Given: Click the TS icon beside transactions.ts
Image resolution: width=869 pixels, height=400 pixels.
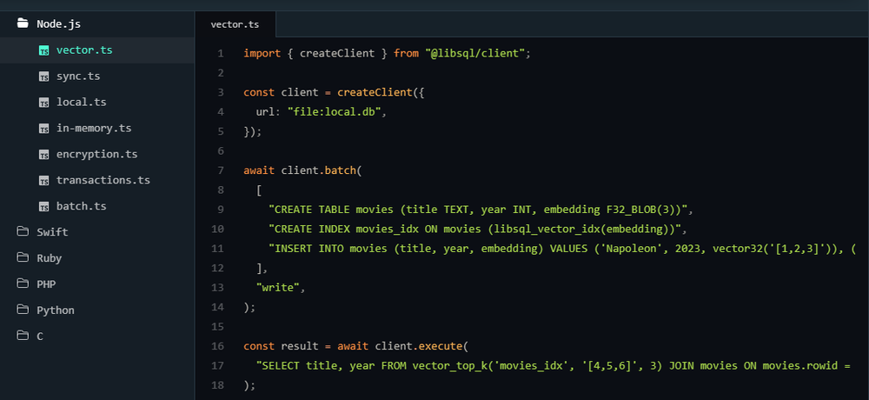Looking at the screenshot, I should point(43,181).
